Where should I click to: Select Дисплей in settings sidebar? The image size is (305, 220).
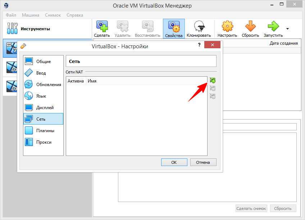click(x=44, y=107)
